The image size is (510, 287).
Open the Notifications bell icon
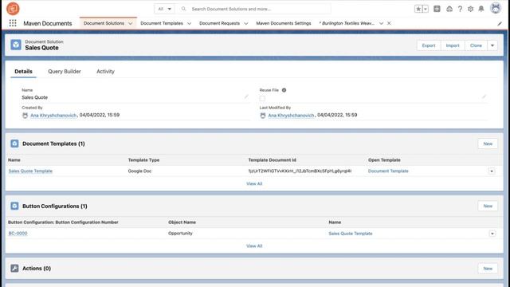coord(481,9)
